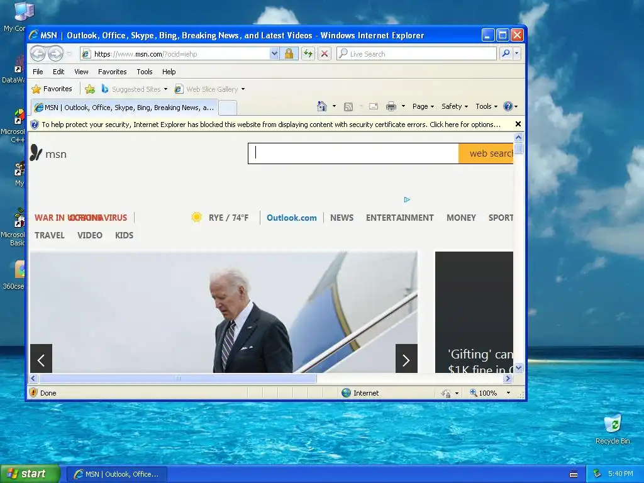This screenshot has width=644, height=483.
Task: Go to the NEWS section
Action: (341, 218)
